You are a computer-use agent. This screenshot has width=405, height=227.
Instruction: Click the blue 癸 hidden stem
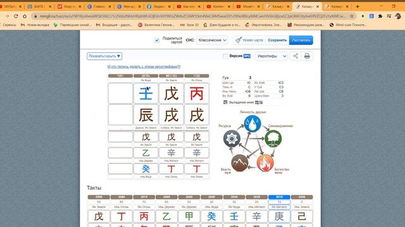click(146, 169)
